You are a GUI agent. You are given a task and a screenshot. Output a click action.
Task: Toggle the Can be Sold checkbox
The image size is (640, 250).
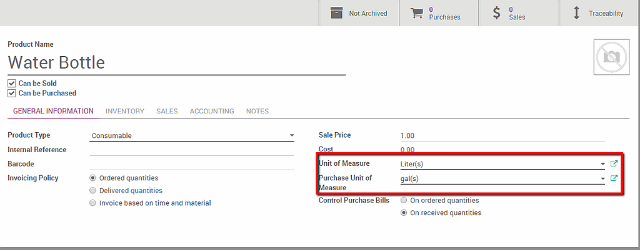click(x=11, y=83)
